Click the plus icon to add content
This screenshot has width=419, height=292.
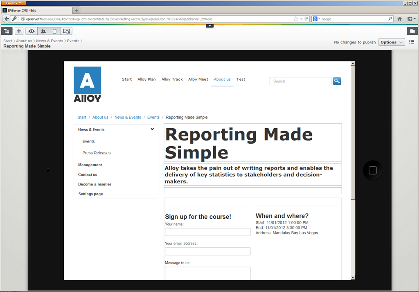19,31
